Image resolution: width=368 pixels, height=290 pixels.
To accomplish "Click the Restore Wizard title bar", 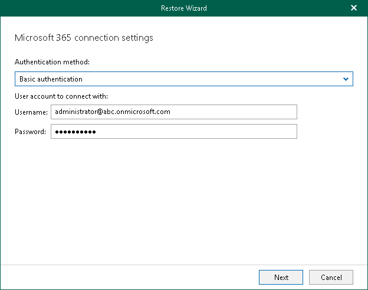I will click(183, 8).
